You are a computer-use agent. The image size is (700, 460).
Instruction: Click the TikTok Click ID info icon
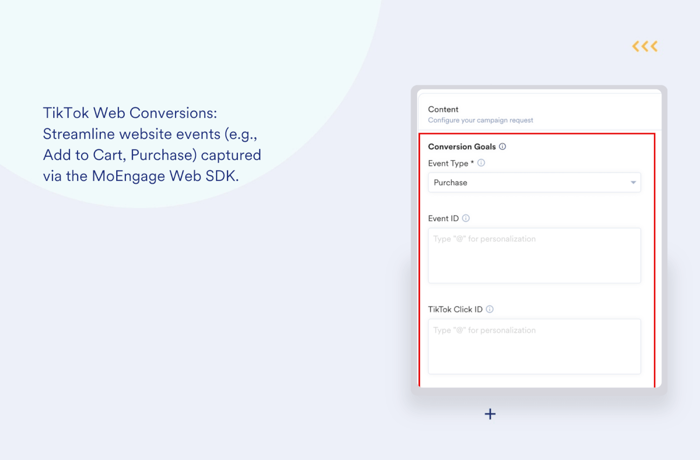coord(490,309)
